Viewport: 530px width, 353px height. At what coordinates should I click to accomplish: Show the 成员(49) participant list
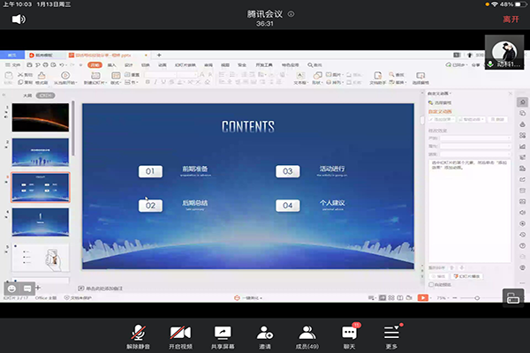pyautogui.click(x=307, y=334)
